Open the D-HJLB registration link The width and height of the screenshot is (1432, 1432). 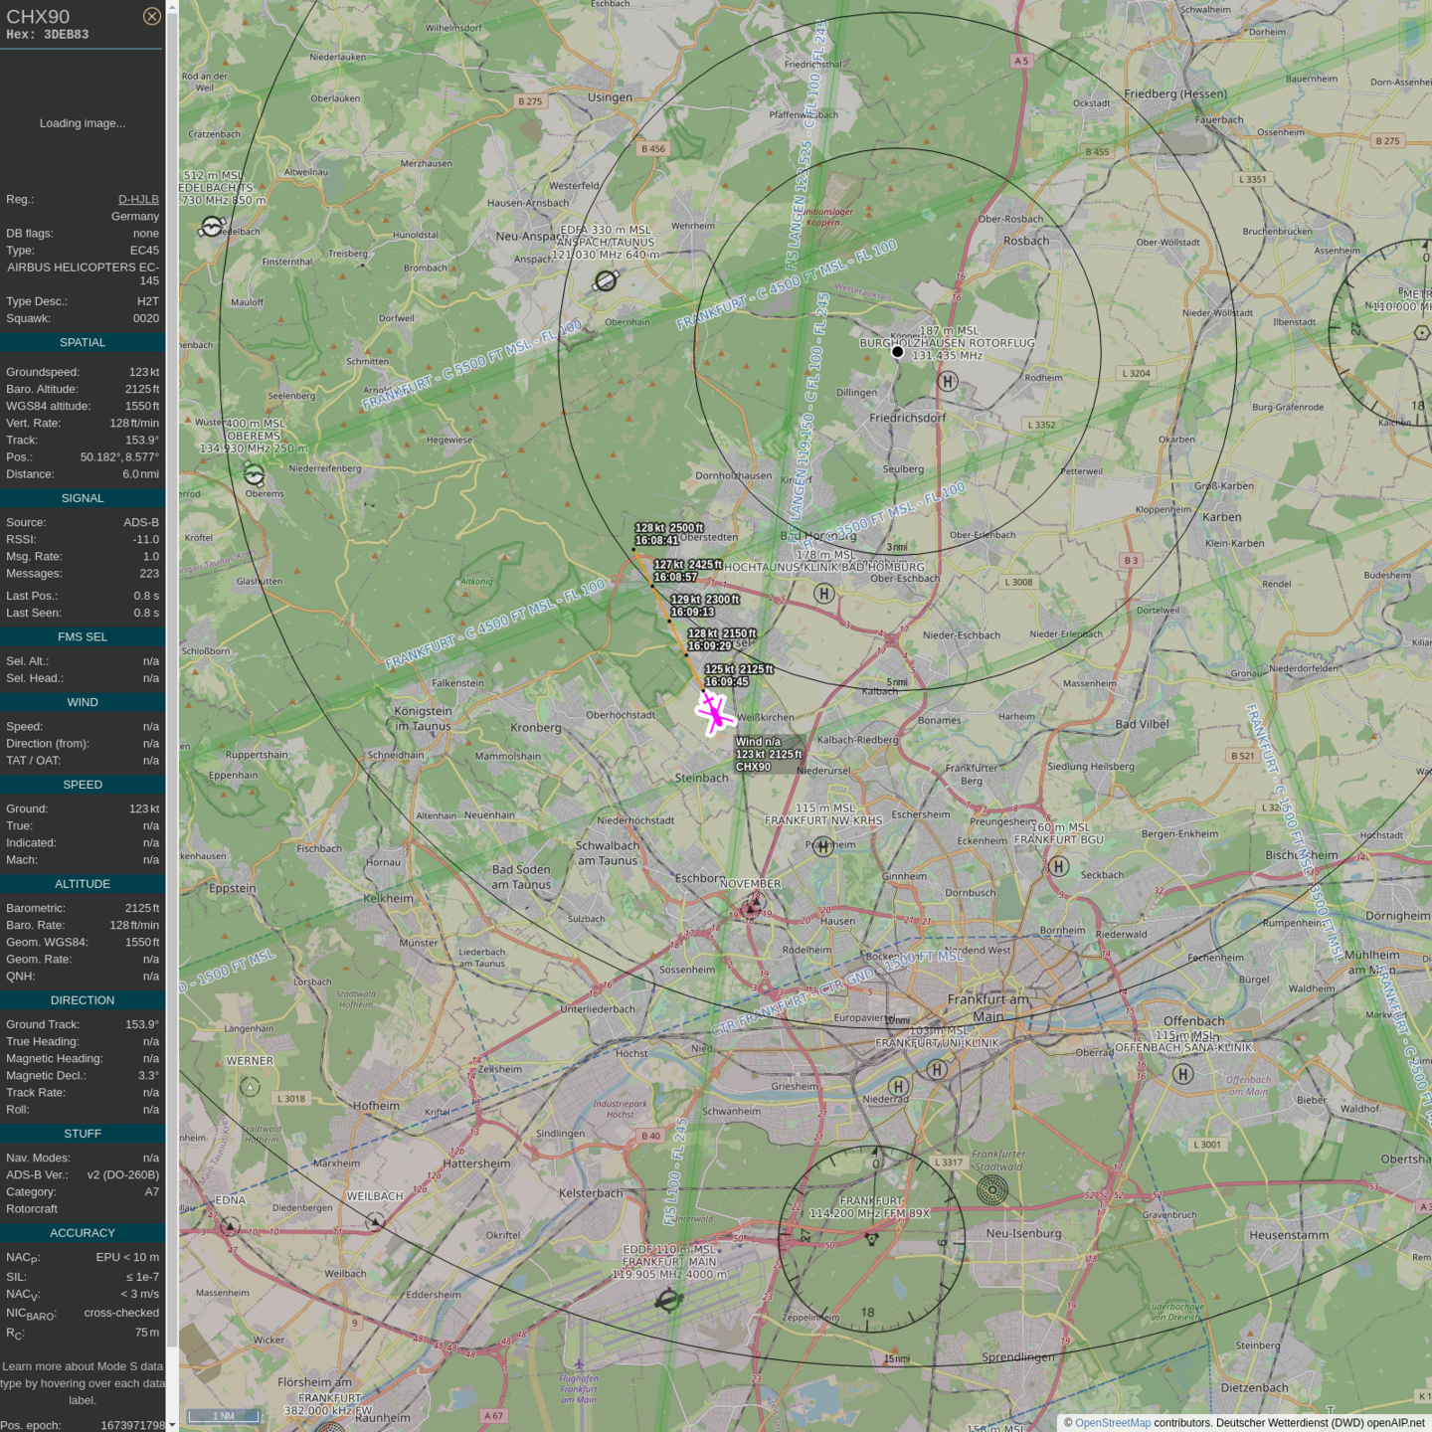pyautogui.click(x=138, y=199)
